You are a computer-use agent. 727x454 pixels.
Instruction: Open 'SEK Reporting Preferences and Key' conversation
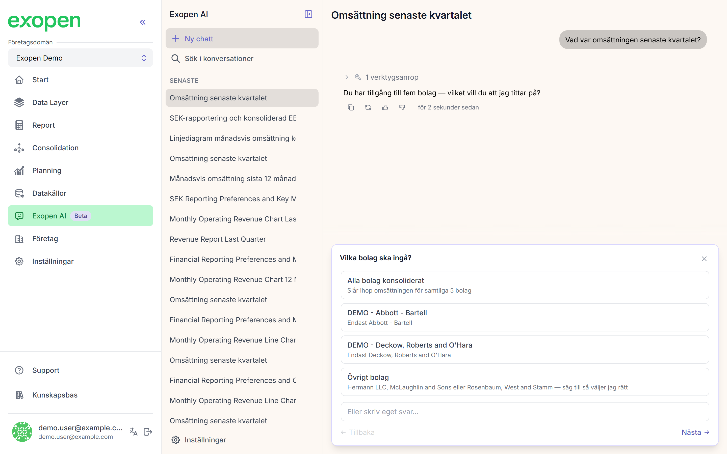[x=242, y=199]
